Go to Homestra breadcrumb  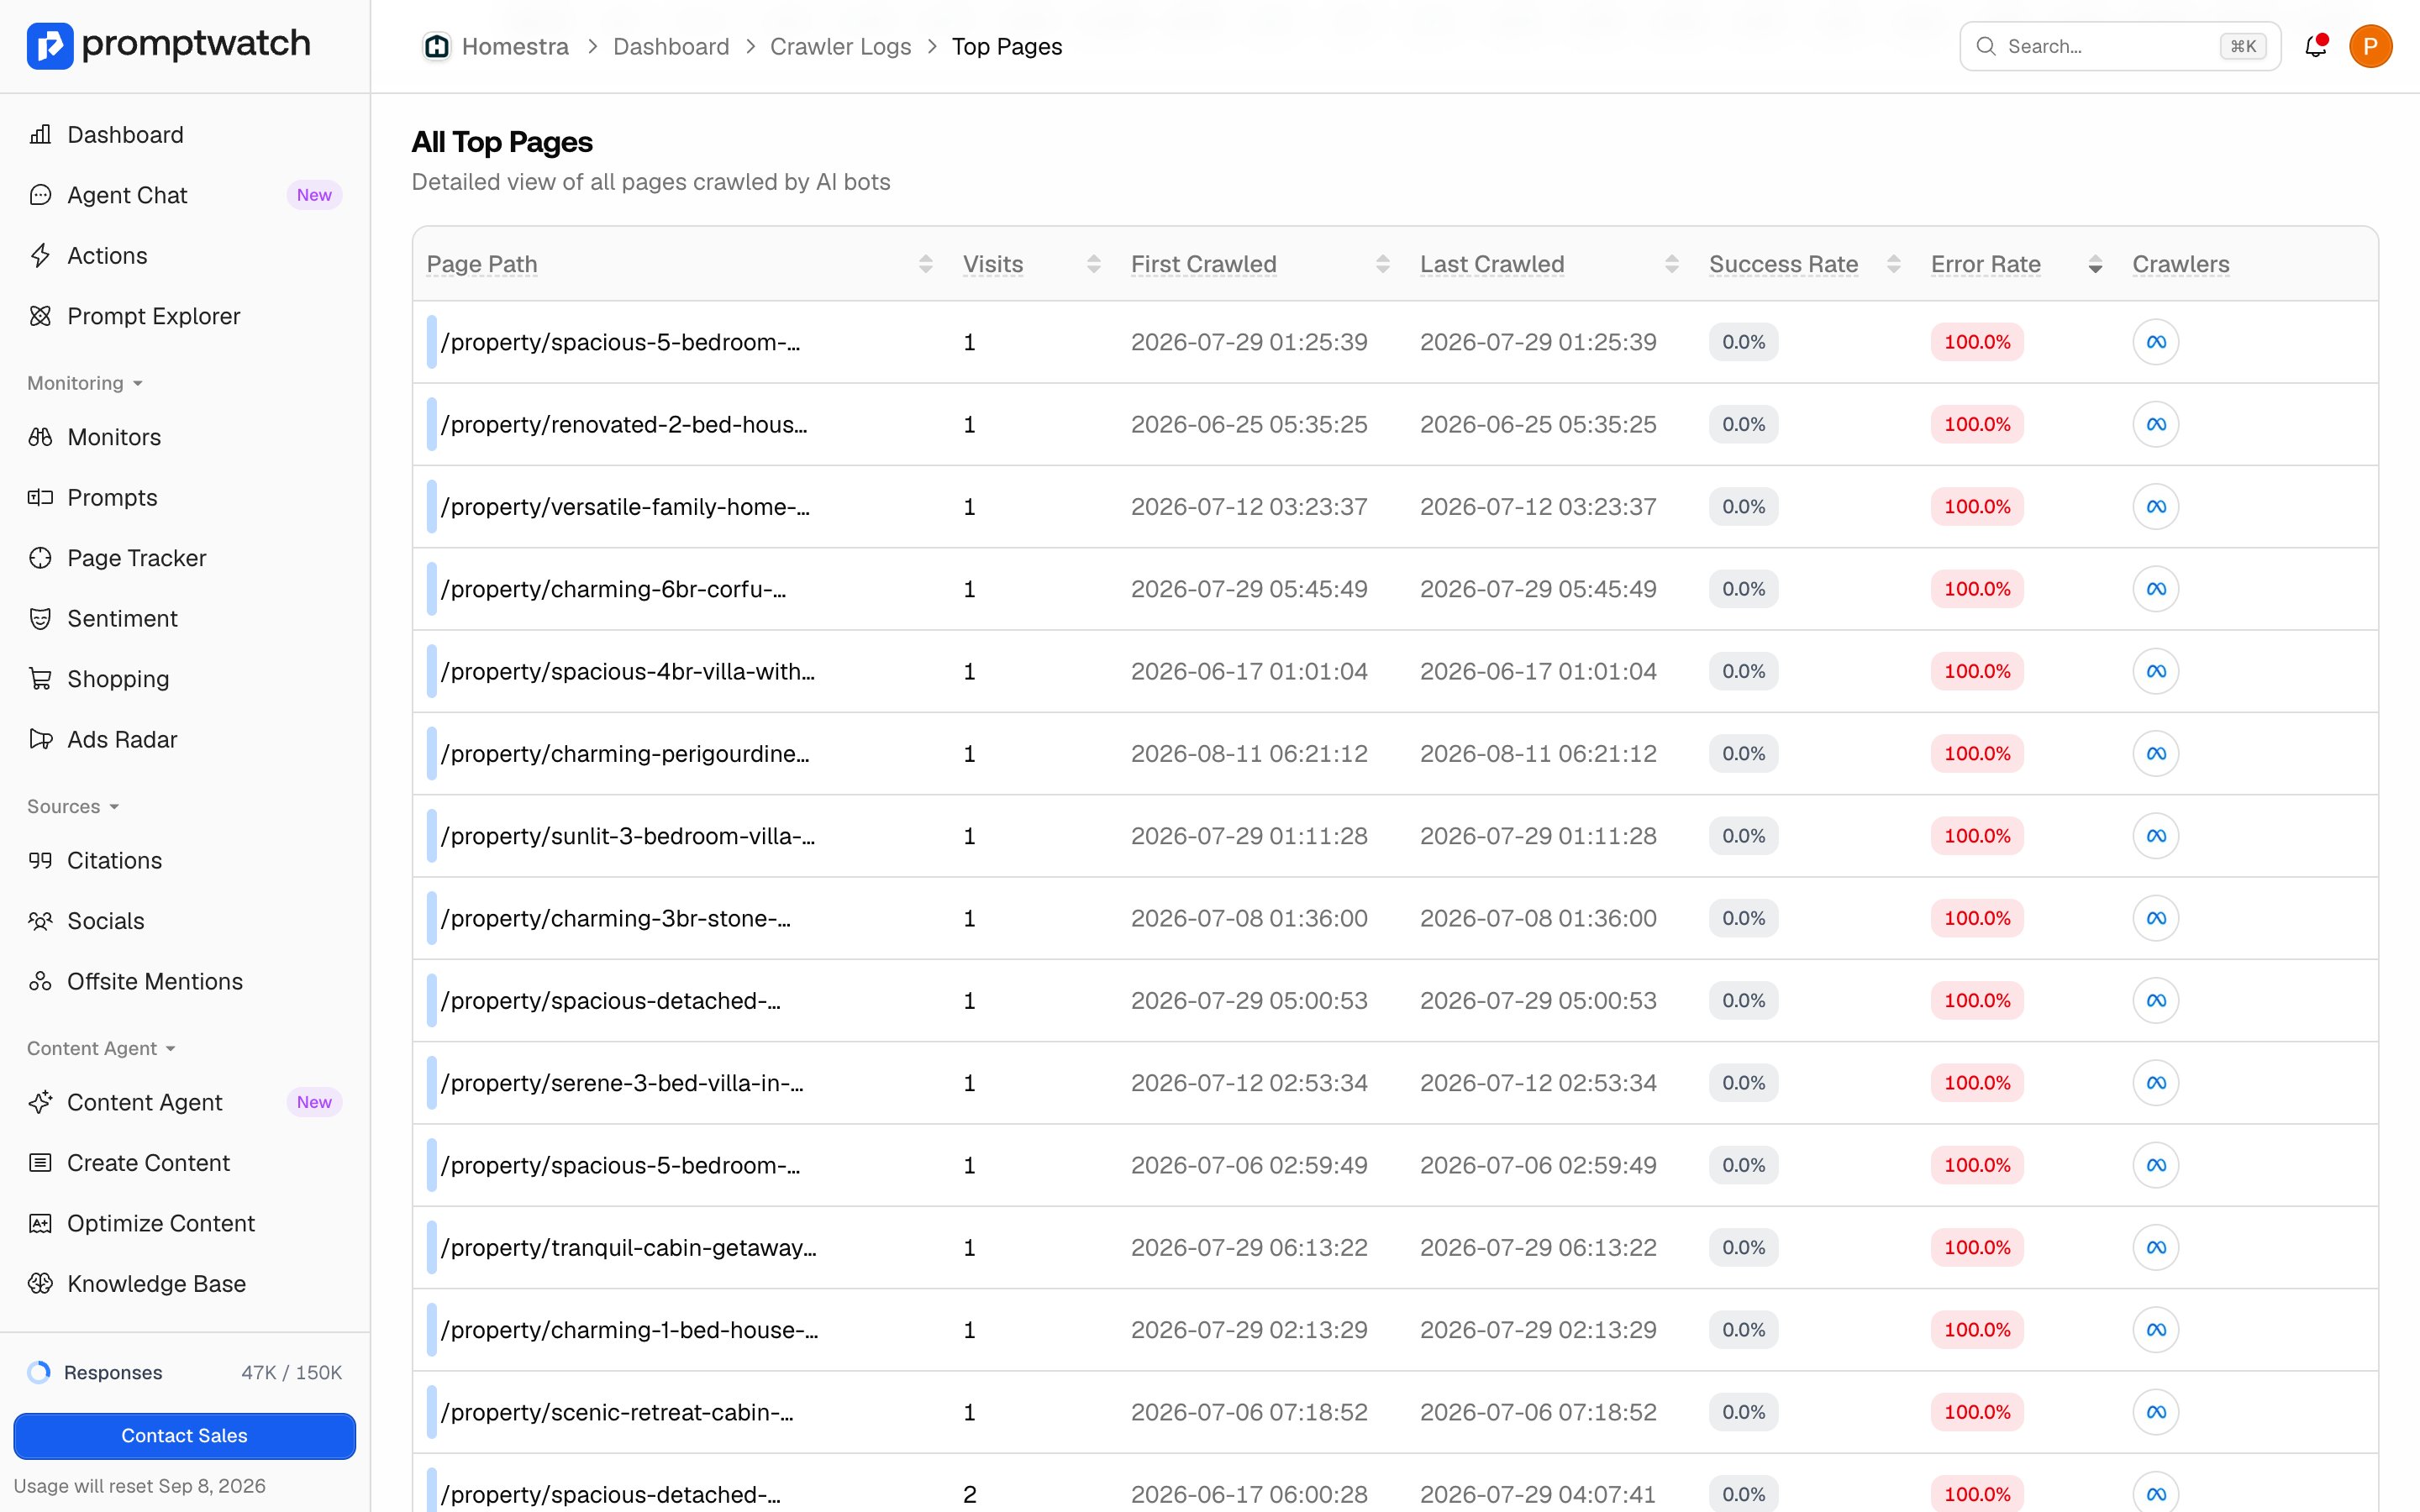515,47
